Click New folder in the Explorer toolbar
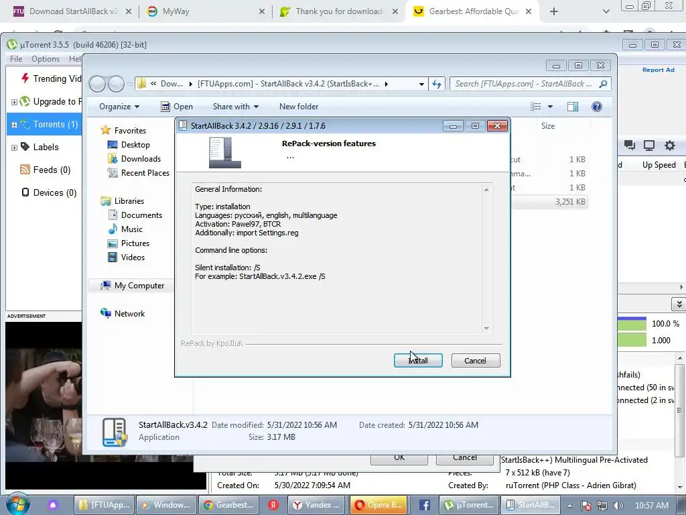 [x=299, y=107]
